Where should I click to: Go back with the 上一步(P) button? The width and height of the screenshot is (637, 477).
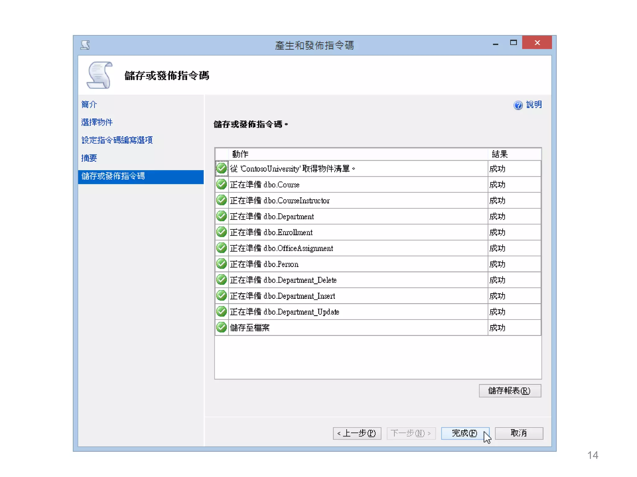click(x=357, y=433)
